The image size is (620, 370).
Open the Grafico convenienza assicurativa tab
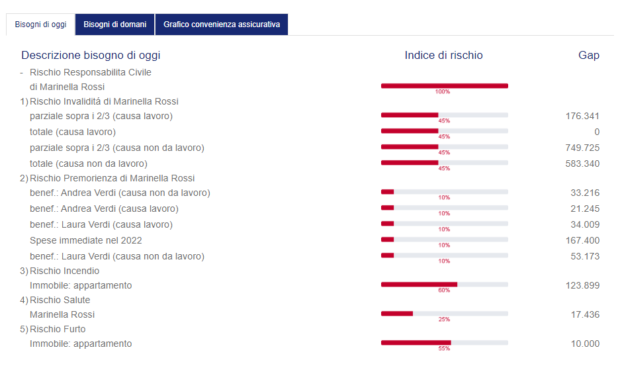coord(222,24)
